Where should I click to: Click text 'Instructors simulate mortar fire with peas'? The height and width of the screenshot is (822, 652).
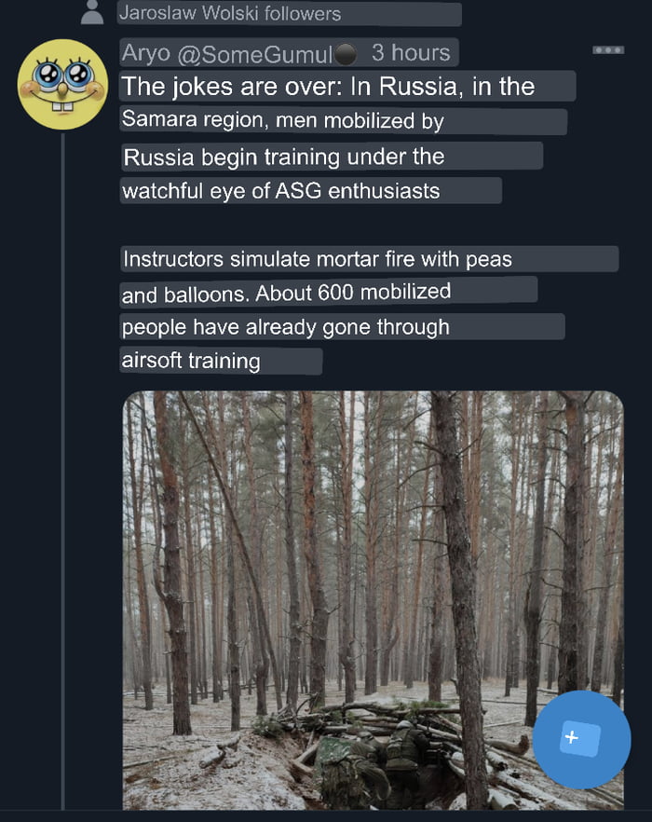coord(317,259)
